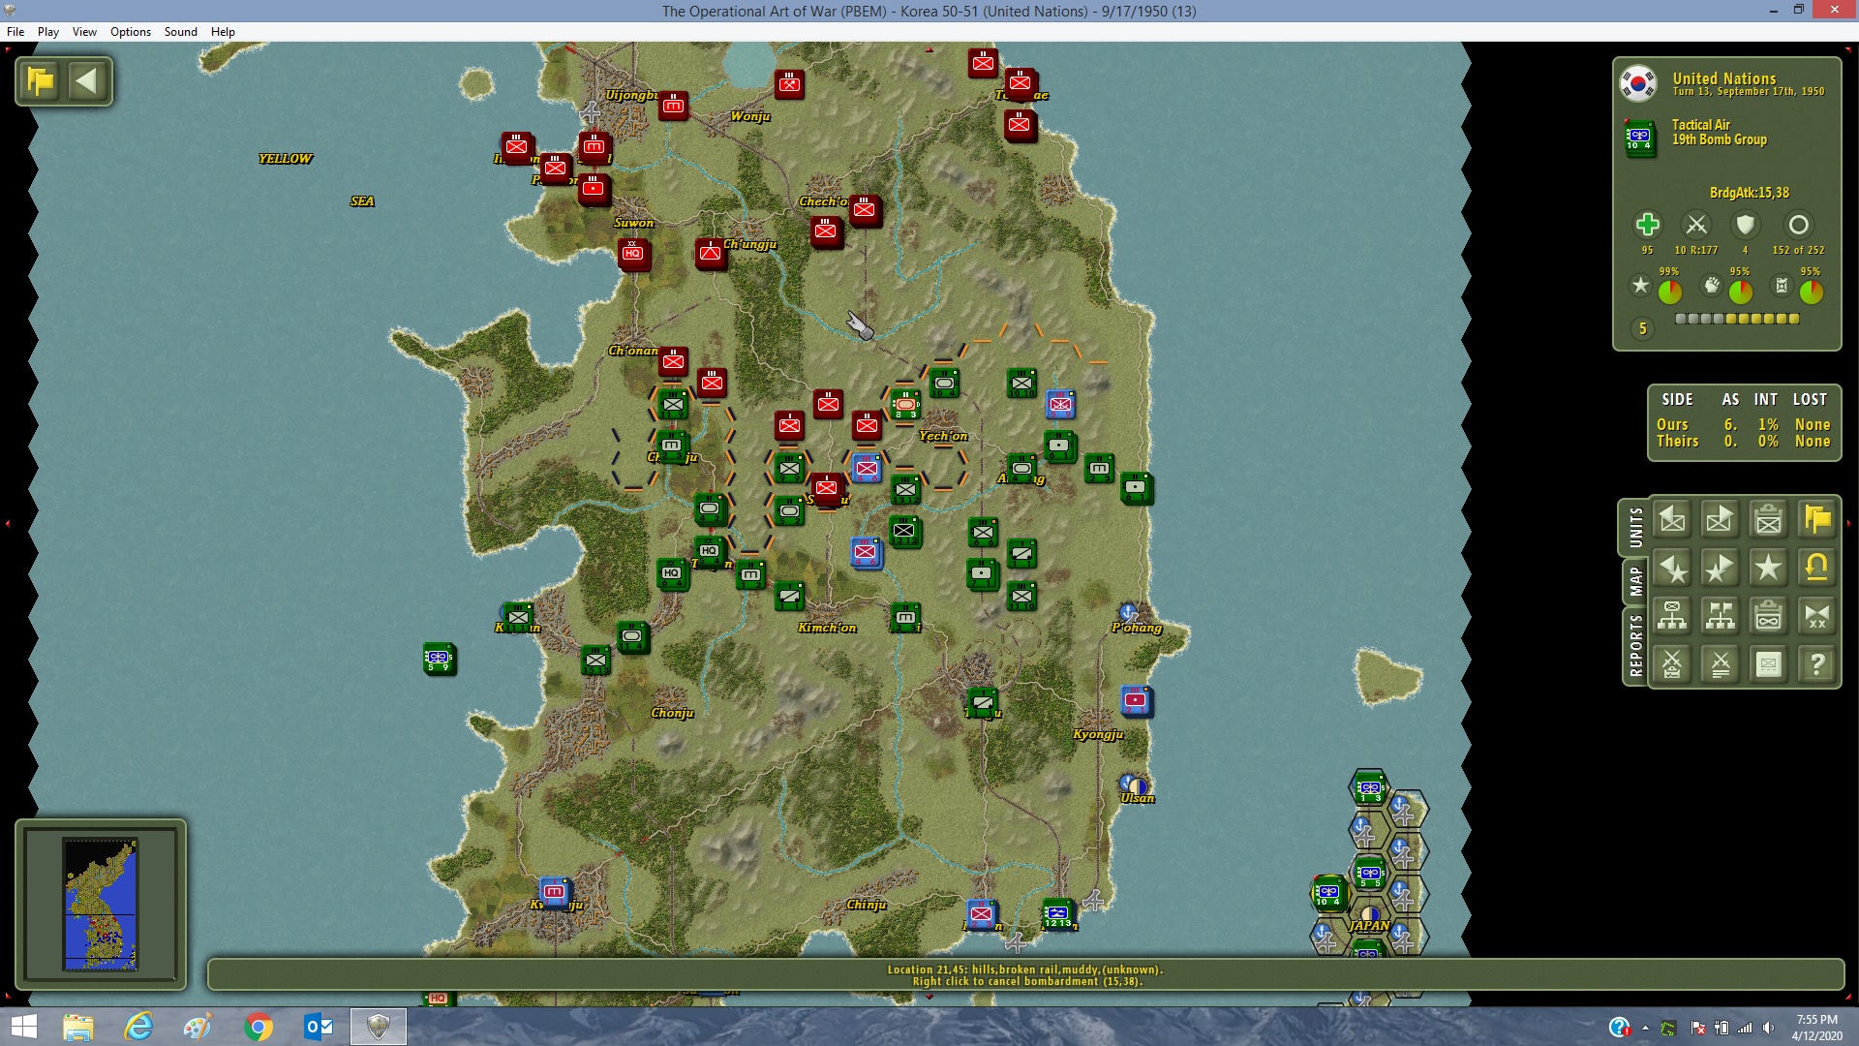Viewport: 1859px width, 1046px height.
Task: Launch Internet Explorer from the taskbar
Action: point(138,1027)
